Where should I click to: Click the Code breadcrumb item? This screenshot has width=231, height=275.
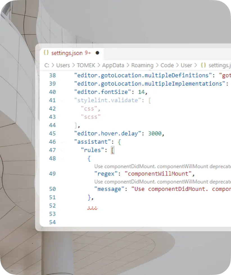[x=167, y=65]
